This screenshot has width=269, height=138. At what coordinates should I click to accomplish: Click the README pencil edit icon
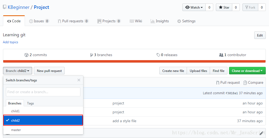click(261, 133)
